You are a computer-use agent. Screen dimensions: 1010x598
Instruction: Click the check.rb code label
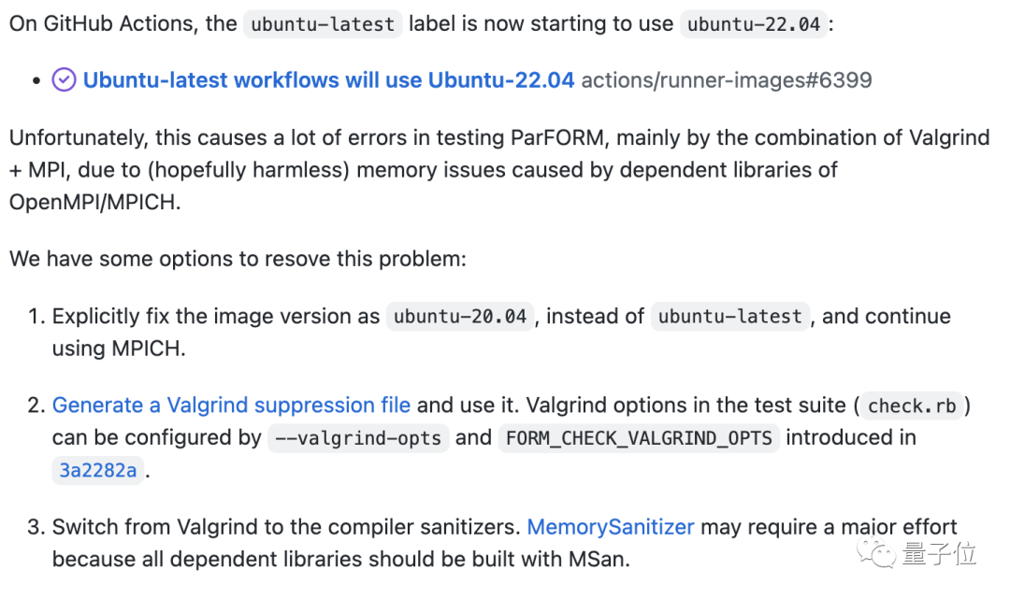point(912,406)
